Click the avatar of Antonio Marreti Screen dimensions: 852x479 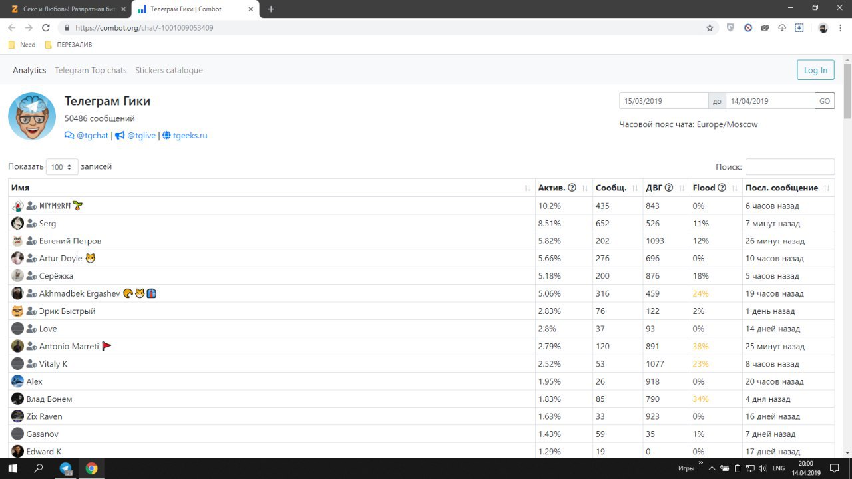(x=17, y=346)
